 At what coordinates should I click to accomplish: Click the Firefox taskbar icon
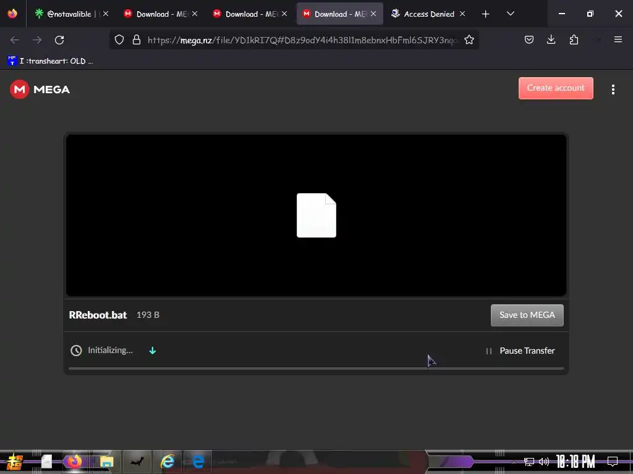pos(74,461)
